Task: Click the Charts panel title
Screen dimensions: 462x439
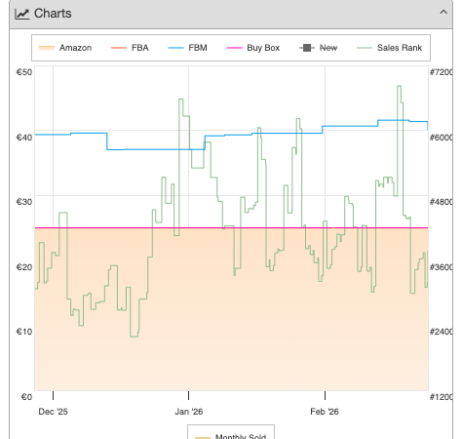Action: [x=53, y=14]
